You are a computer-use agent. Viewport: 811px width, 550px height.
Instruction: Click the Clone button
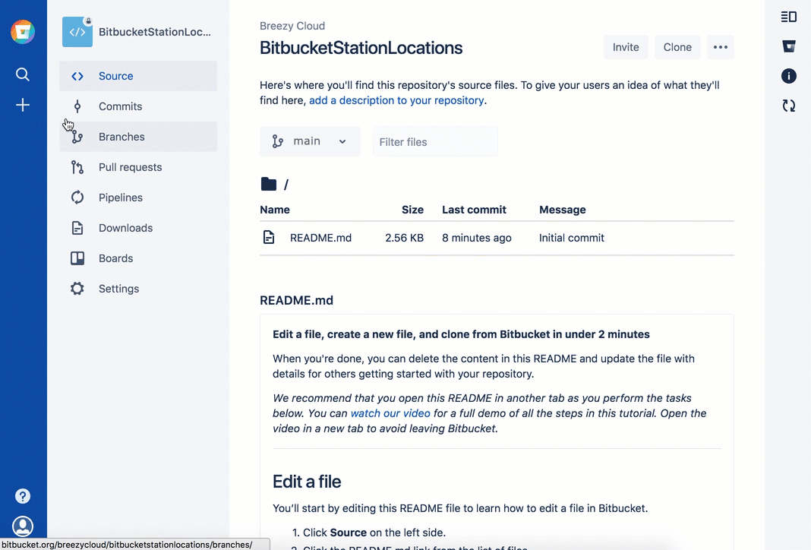[x=677, y=46]
